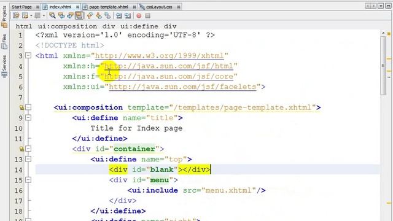The width and height of the screenshot is (393, 221).
Task: Close the Start Page tab
Action: (37, 7)
